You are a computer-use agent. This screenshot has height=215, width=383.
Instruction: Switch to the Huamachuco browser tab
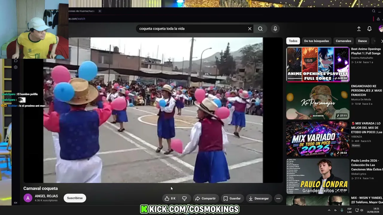click(x=82, y=11)
